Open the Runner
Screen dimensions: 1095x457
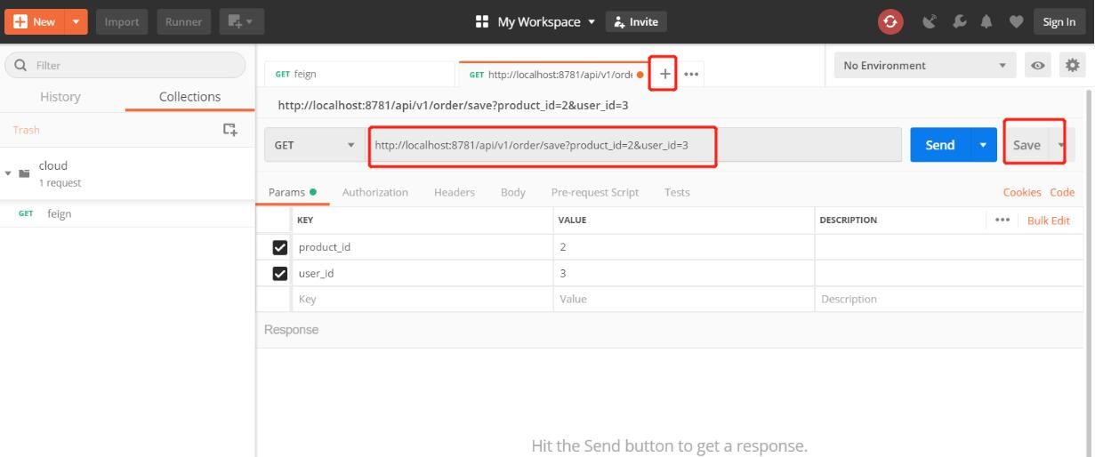click(x=183, y=21)
